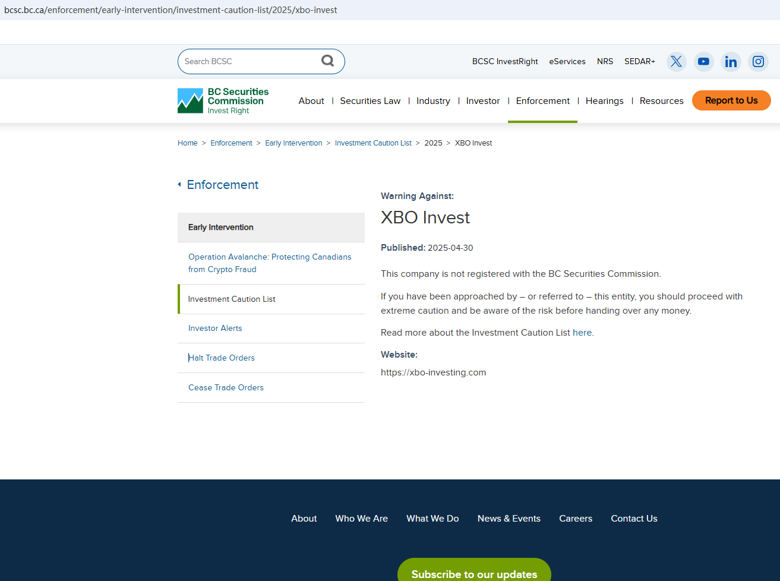780x581 pixels.
Task: Open the footer About link
Action: point(304,519)
